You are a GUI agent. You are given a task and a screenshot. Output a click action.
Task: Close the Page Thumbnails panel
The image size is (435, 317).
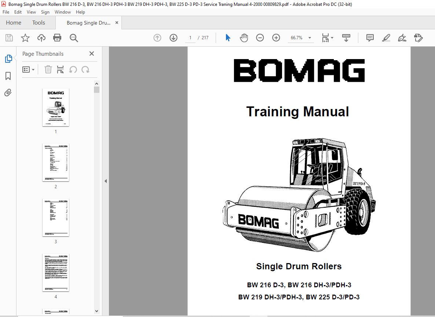92,54
